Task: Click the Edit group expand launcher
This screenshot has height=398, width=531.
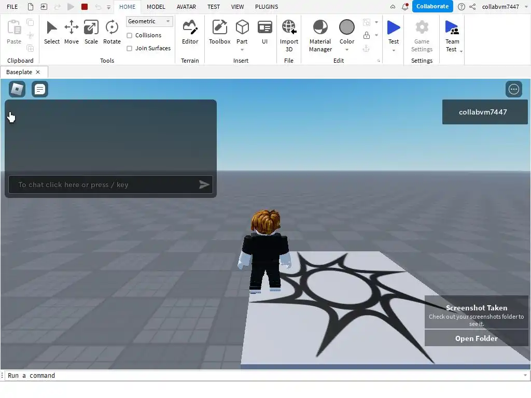Action: pos(379,61)
